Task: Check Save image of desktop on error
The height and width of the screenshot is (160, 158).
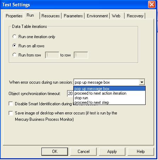Action: pyautogui.click(x=11, y=113)
